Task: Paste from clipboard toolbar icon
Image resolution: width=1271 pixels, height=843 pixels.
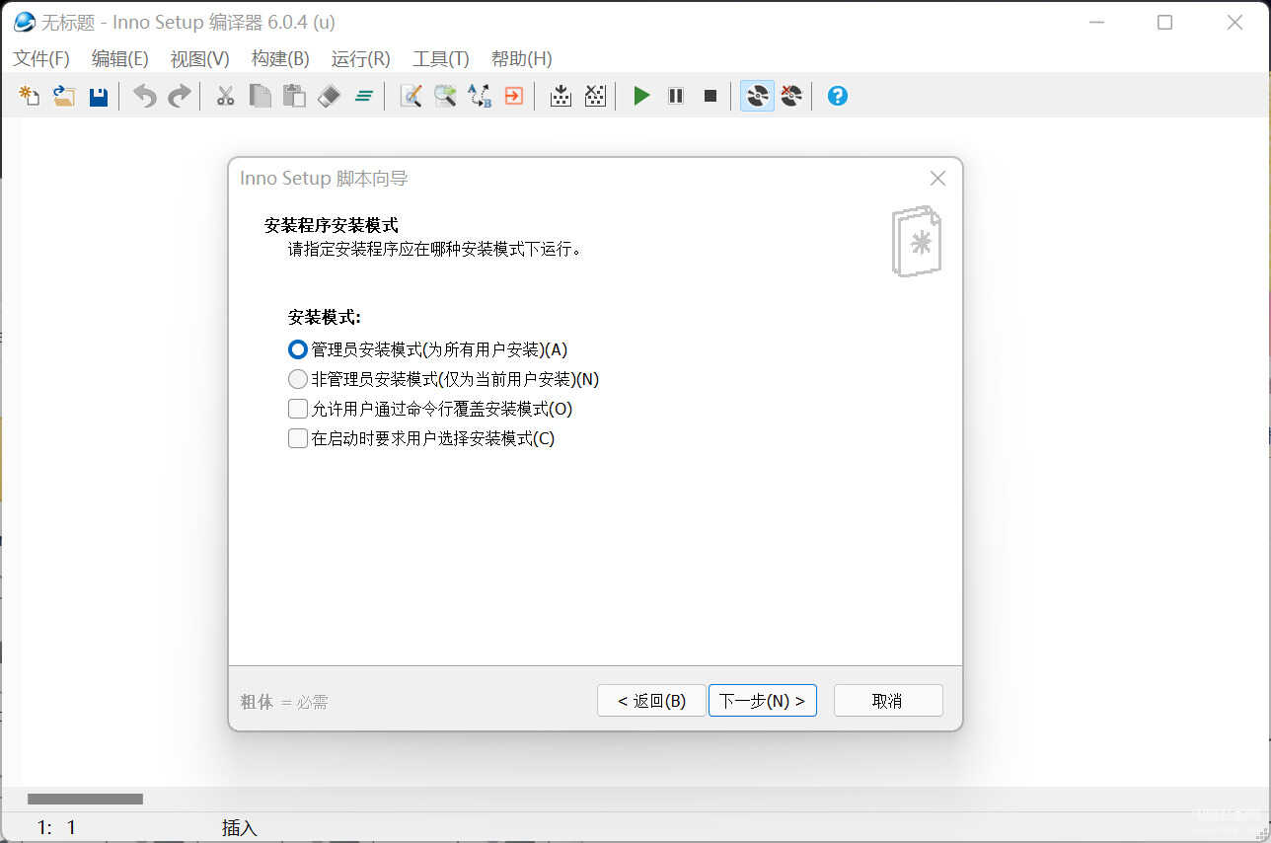Action: pyautogui.click(x=294, y=96)
